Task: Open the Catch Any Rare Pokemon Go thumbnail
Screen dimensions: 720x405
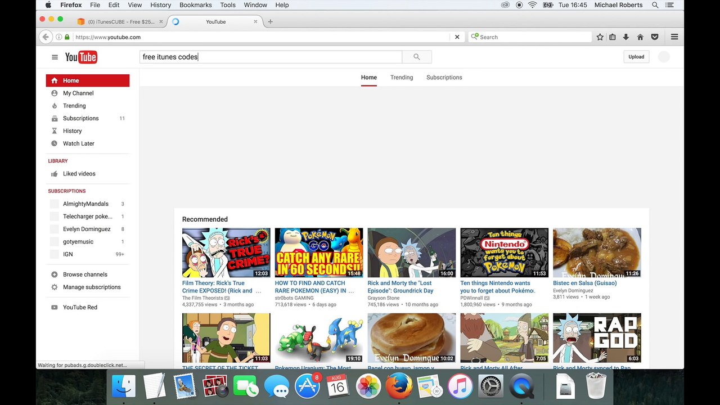Action: point(319,253)
